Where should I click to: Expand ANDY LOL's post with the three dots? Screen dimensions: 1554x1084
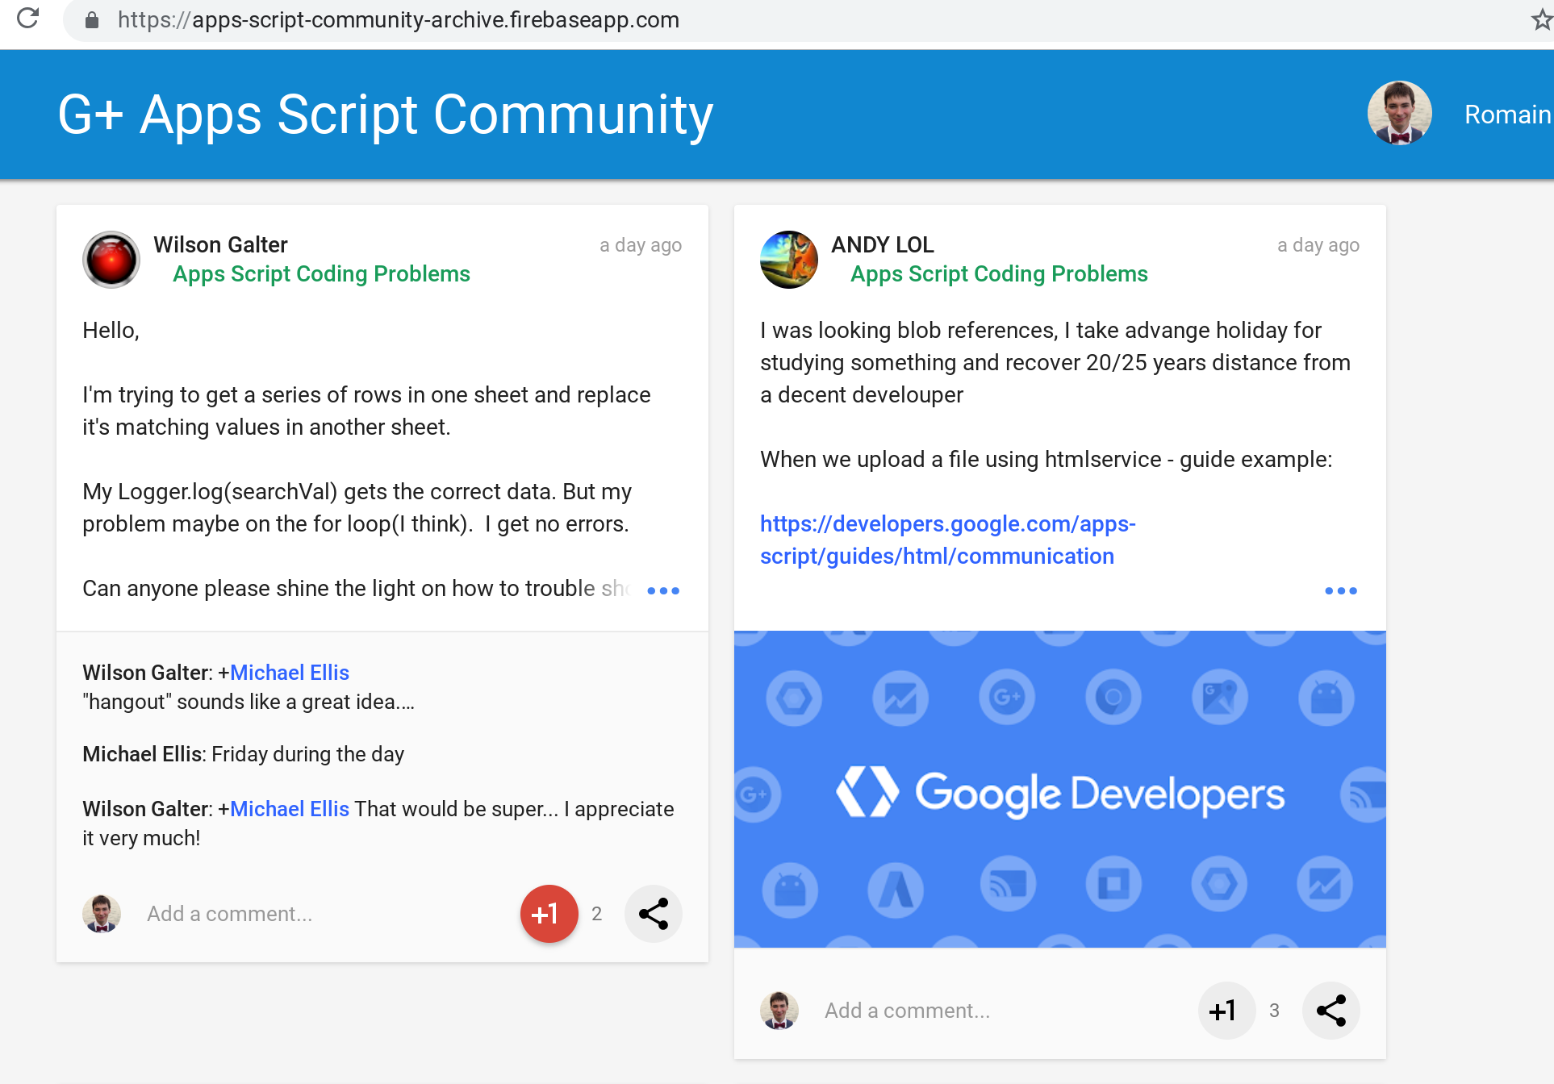tap(1341, 590)
